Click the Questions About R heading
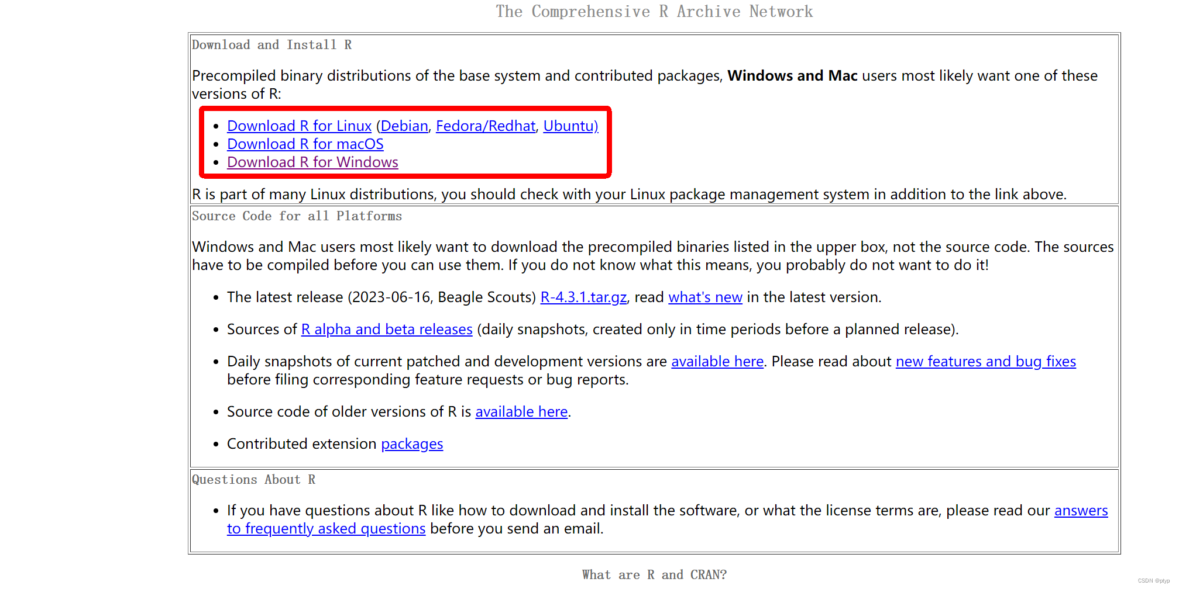1179x589 pixels. pyautogui.click(x=253, y=480)
